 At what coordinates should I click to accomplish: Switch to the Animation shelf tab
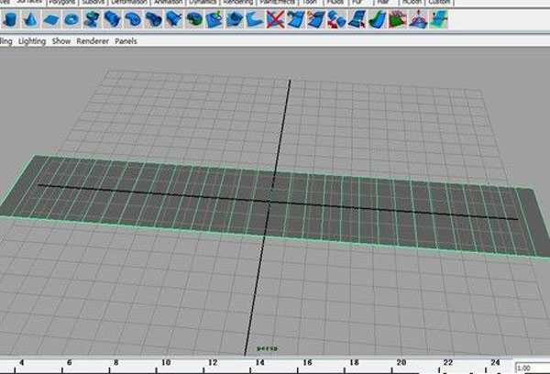(x=169, y=2)
